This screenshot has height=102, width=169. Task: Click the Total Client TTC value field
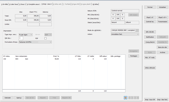click(33, 16)
